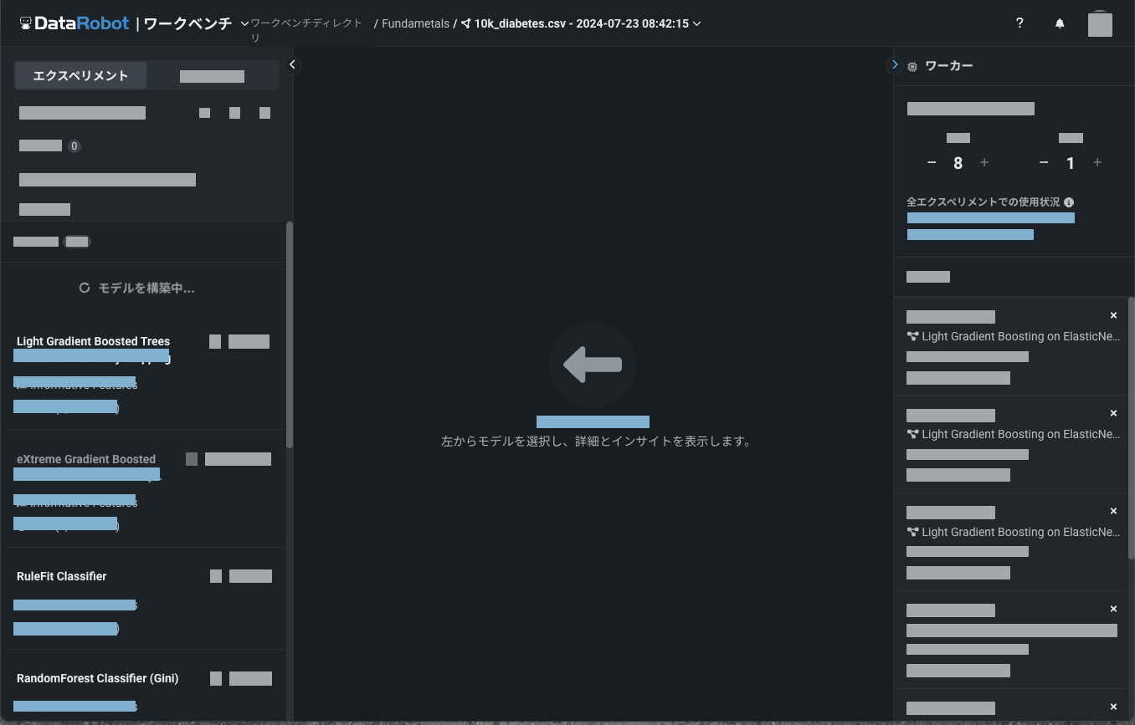
Task: Cancel the second Light Gradient Boosting queue job
Action: [x=1113, y=413]
